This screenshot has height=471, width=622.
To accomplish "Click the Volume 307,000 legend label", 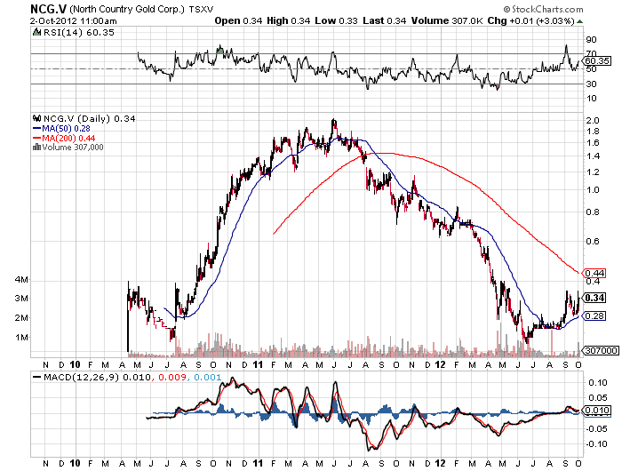I will coord(73,148).
